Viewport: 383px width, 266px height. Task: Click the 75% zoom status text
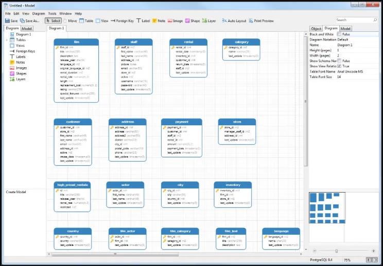coord(347,260)
